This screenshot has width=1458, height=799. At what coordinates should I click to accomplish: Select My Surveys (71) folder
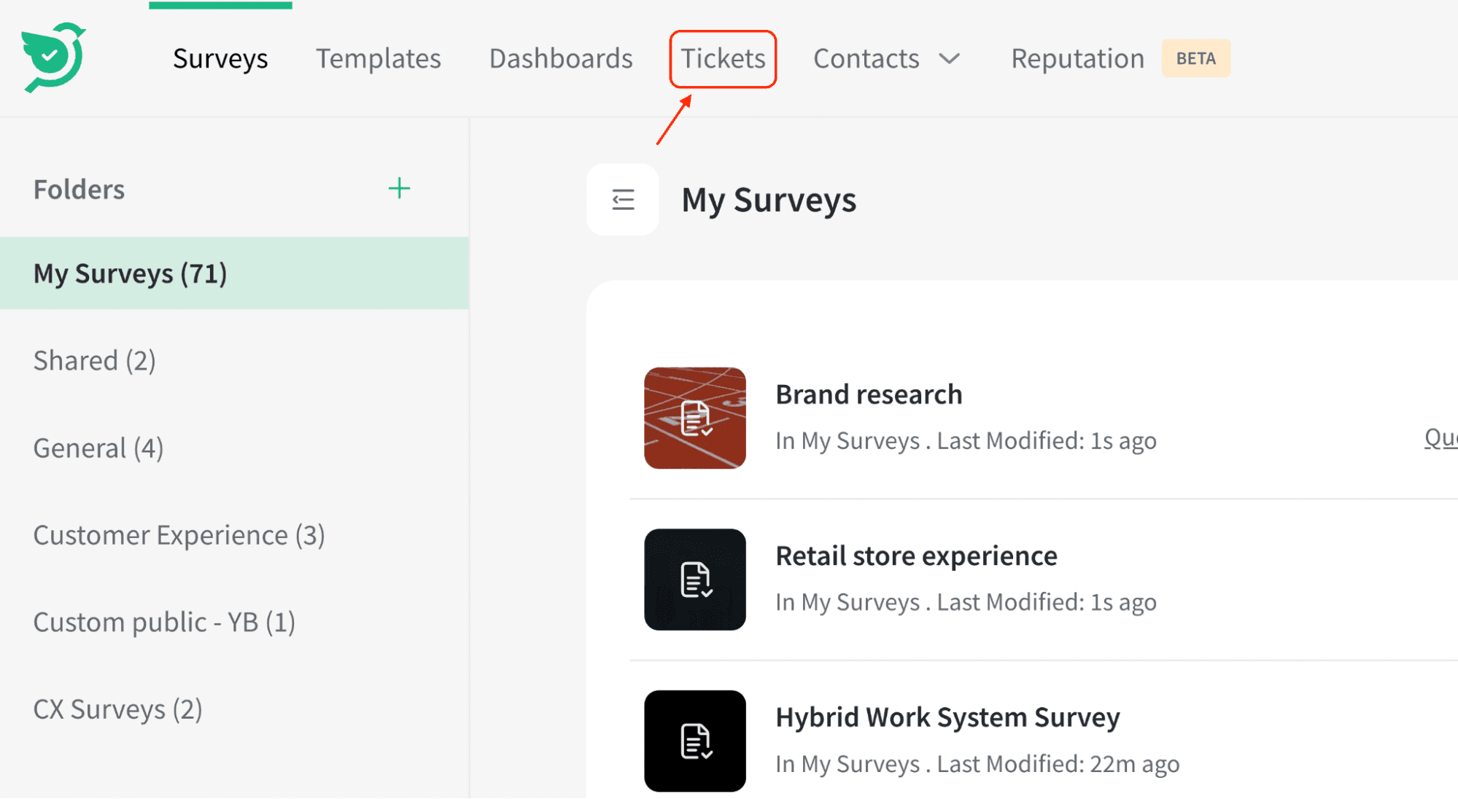131,273
